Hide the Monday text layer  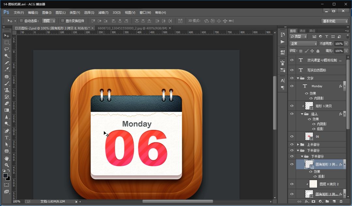[x=292, y=86]
